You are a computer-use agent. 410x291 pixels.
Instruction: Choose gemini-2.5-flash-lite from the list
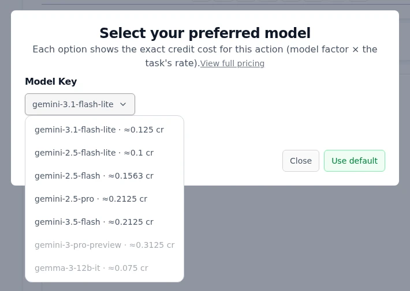coord(105,153)
